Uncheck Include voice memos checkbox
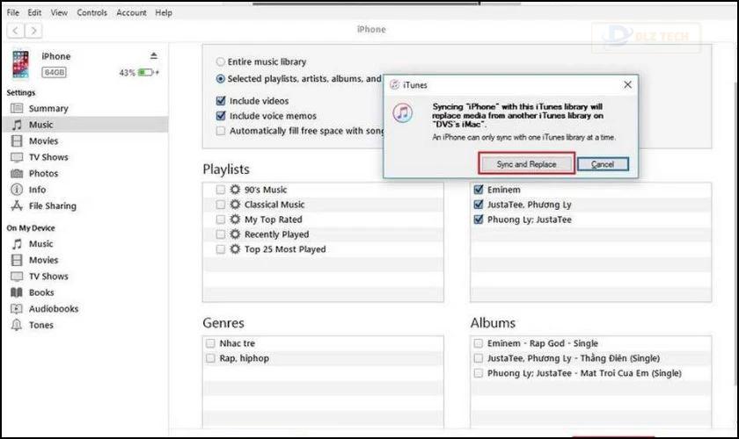The height and width of the screenshot is (439, 739). (x=221, y=116)
